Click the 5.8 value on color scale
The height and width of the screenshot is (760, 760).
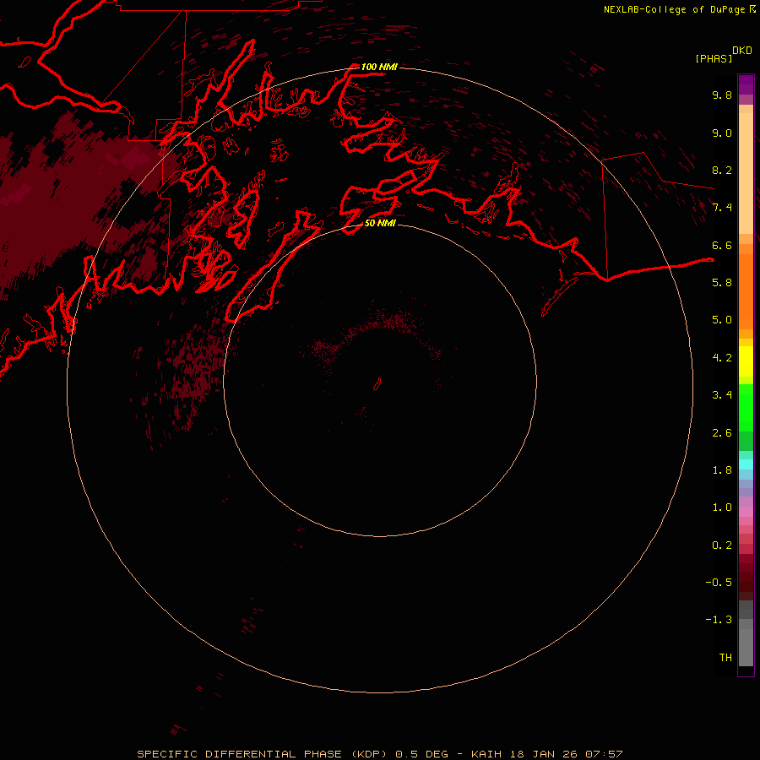(722, 283)
